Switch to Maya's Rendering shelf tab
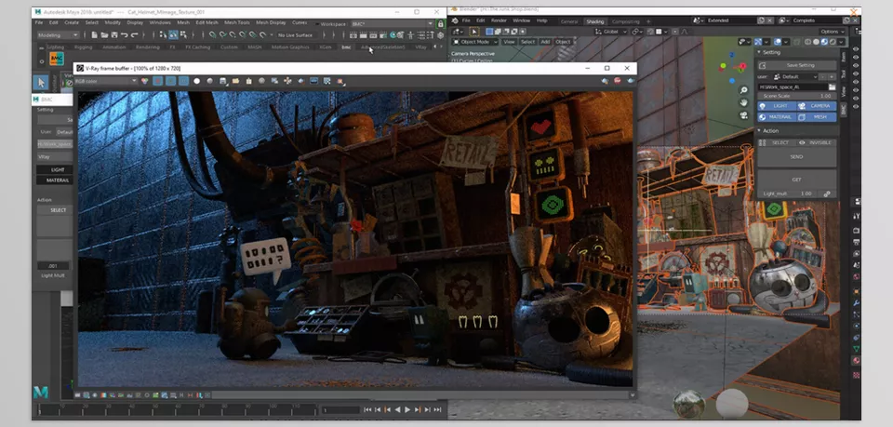Image resolution: width=893 pixels, height=427 pixels. (148, 47)
